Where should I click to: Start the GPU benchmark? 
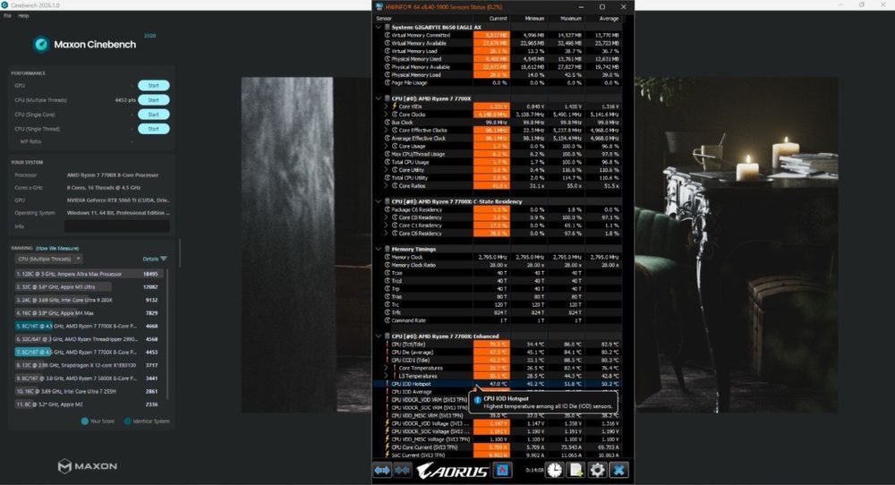(x=154, y=86)
